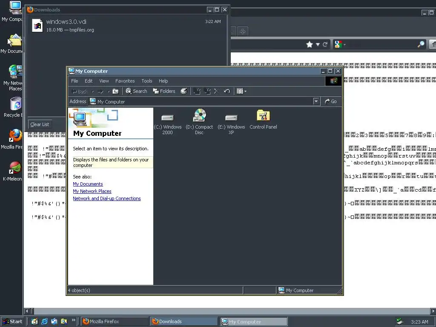Expand the quick launch overflow chevron
The image size is (436, 327).
pyautogui.click(x=73, y=320)
